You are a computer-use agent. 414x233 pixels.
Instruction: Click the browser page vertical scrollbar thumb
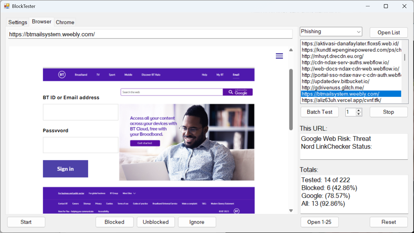291,100
